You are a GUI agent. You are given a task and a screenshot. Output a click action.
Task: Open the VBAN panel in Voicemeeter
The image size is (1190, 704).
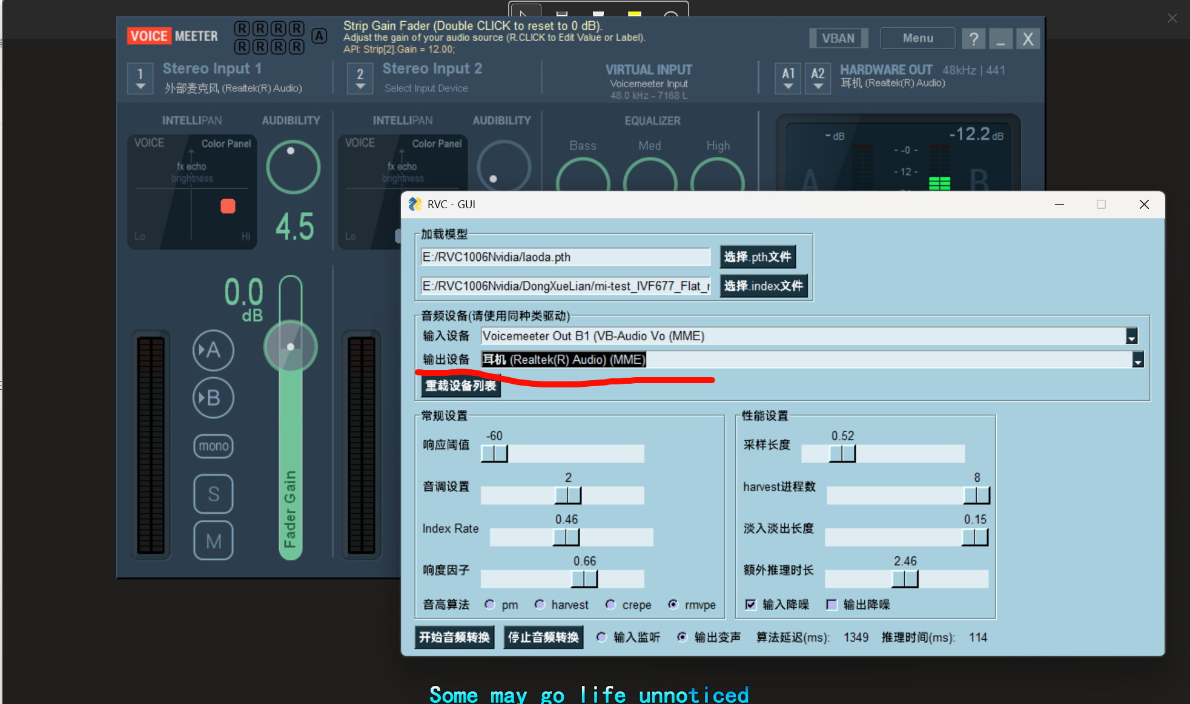click(838, 38)
